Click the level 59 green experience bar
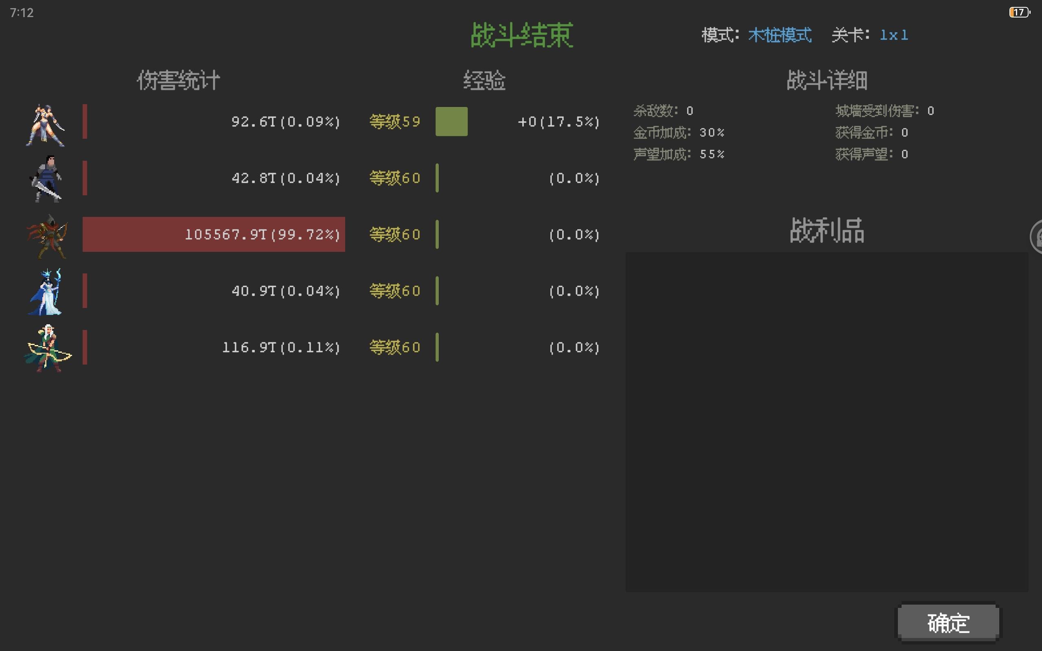1042x651 pixels. tap(451, 121)
